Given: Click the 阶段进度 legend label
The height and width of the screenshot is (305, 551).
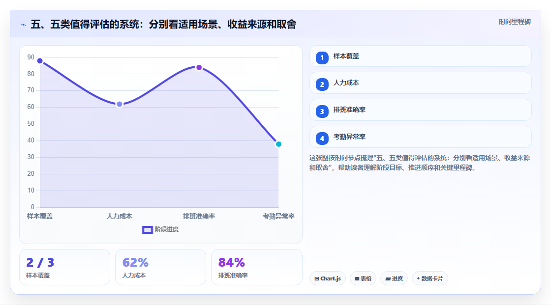Looking at the screenshot, I should pyautogui.click(x=167, y=229).
